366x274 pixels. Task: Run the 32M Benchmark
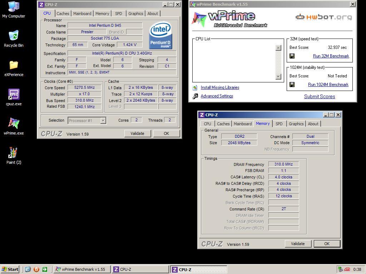click(331, 56)
